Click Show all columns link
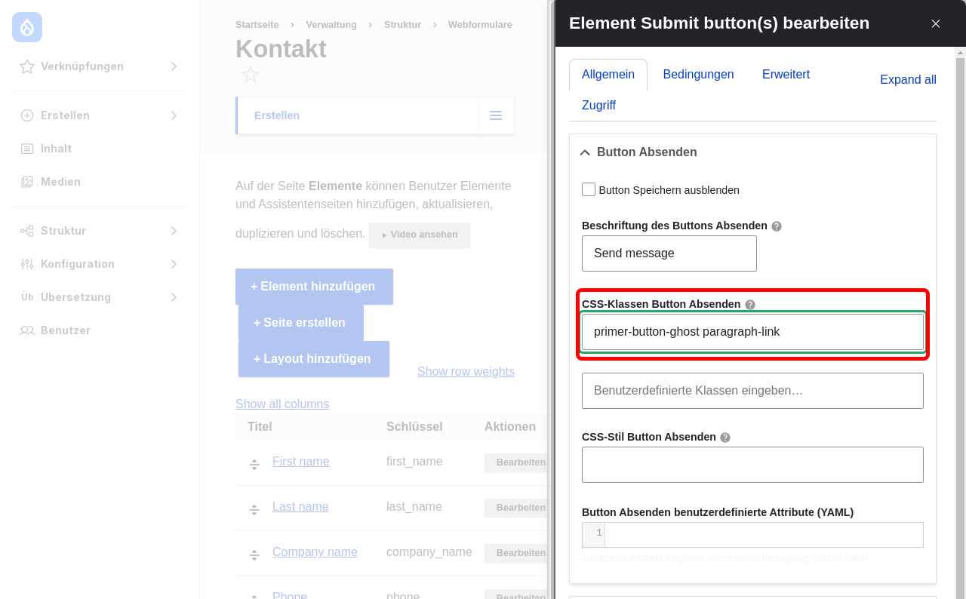The height and width of the screenshot is (599, 966). (282, 404)
